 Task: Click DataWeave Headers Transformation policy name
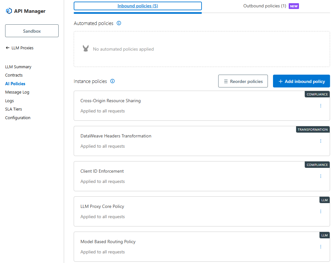[x=116, y=136]
